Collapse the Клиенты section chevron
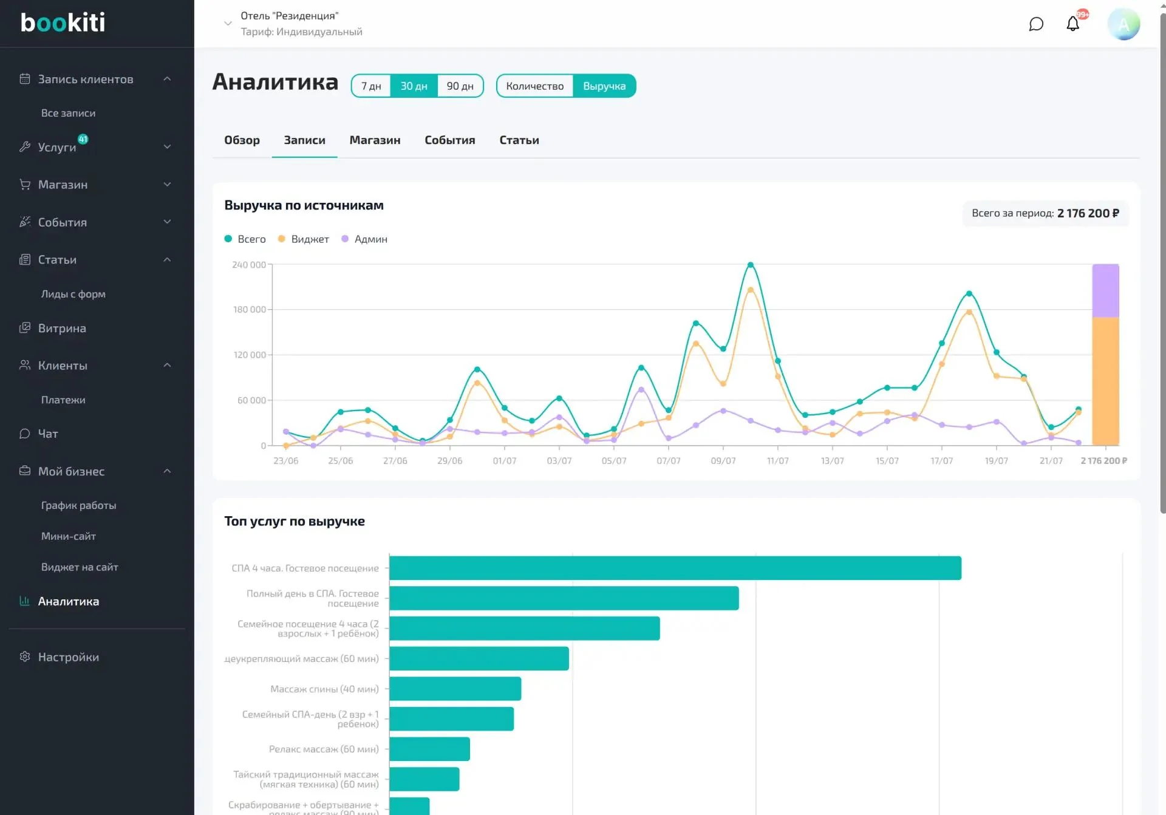The height and width of the screenshot is (815, 1166). pos(167,366)
